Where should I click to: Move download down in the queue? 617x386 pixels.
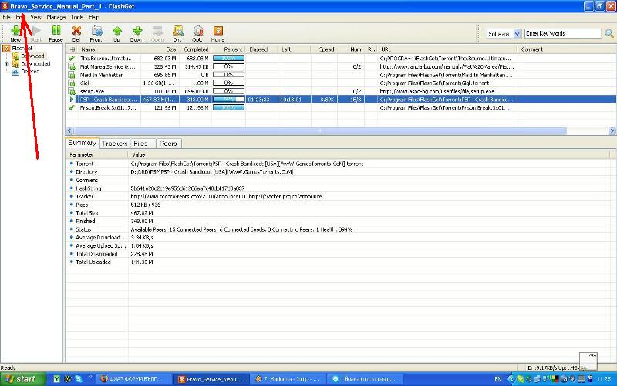[x=137, y=32]
